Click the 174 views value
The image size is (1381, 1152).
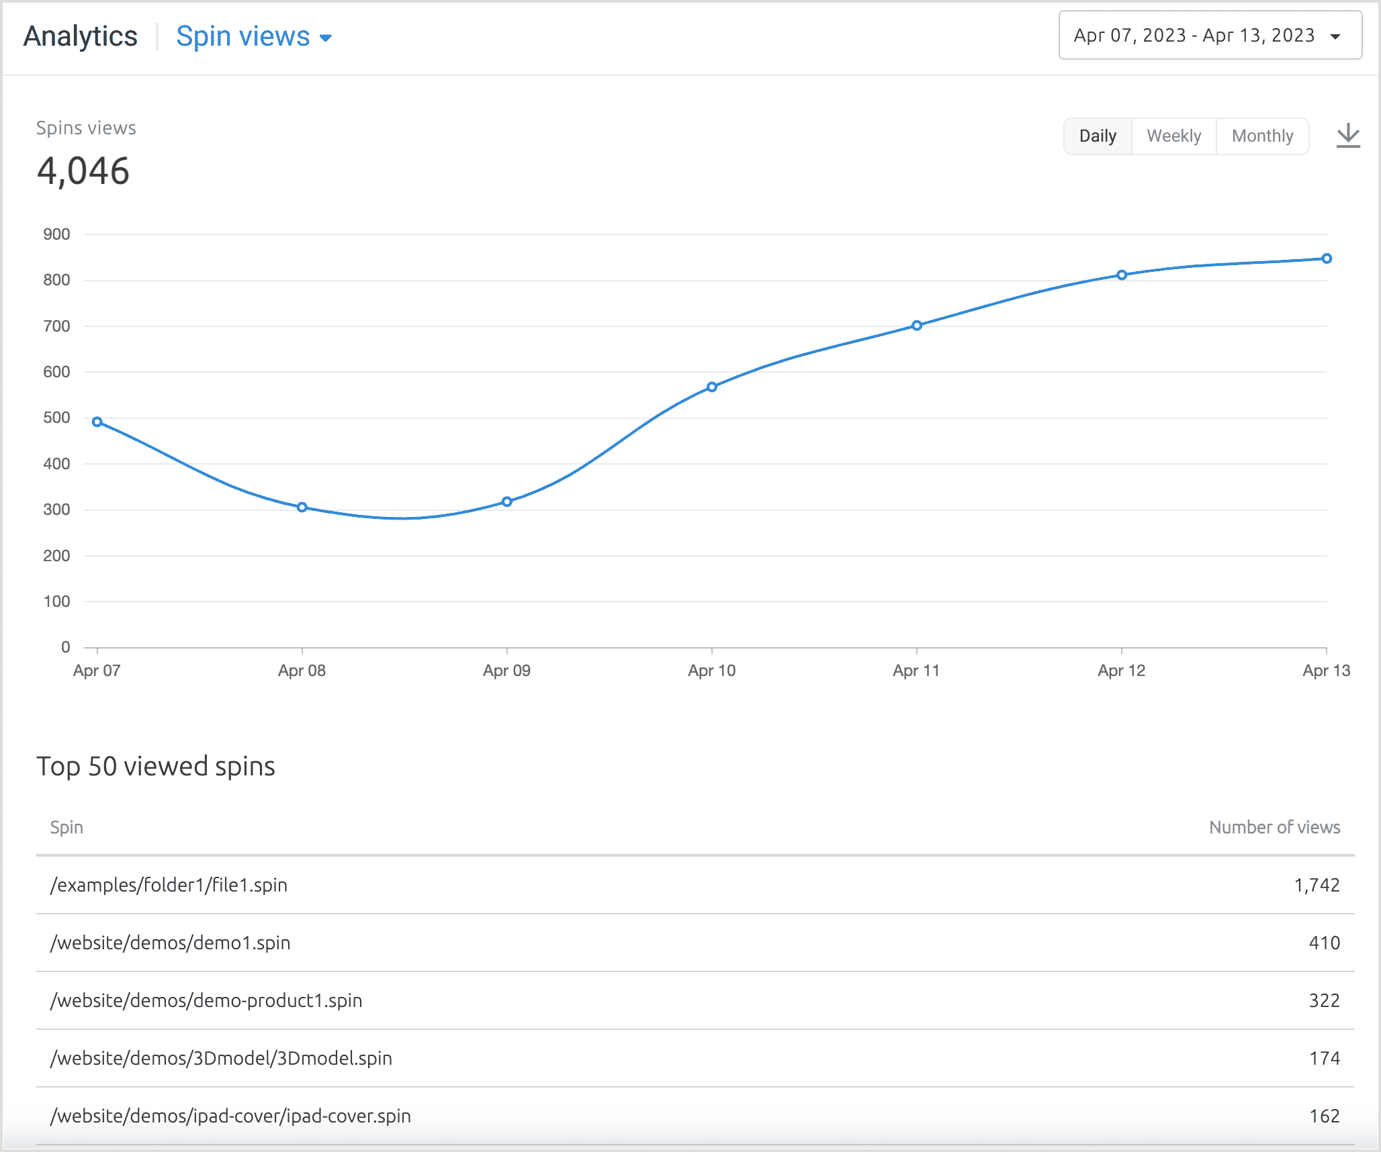pos(1325,1058)
